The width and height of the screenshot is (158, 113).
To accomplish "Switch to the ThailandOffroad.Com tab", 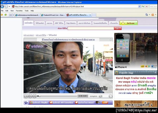I will tap(53, 15).
